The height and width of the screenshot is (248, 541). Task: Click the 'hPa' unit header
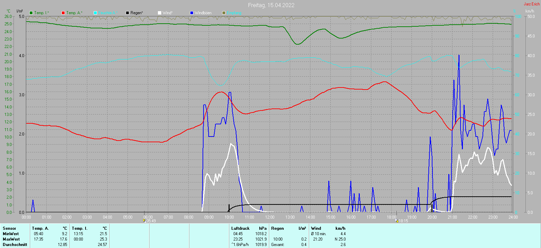[263, 228]
